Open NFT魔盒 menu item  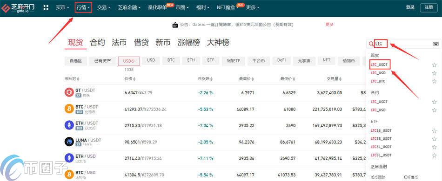click(226, 8)
